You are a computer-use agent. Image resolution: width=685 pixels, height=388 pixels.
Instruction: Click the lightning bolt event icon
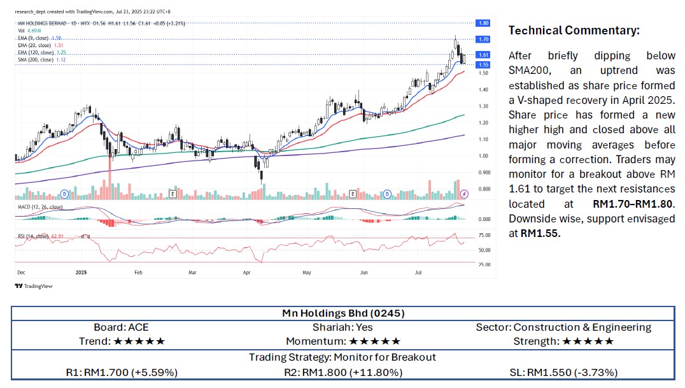(x=464, y=194)
